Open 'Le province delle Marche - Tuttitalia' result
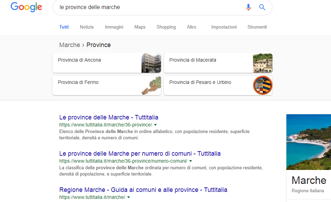The width and height of the screenshot is (331, 202). coord(109,117)
